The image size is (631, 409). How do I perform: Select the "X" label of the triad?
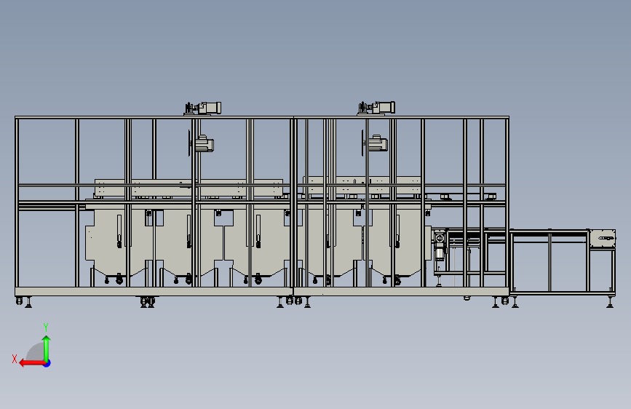[15, 359]
